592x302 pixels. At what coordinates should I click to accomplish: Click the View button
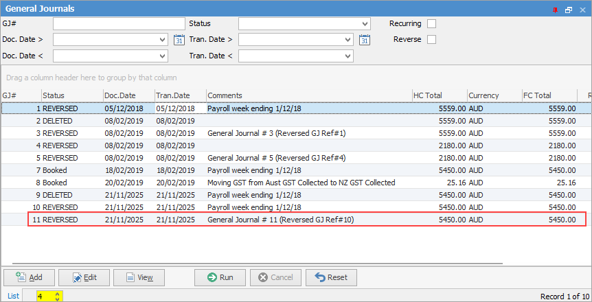point(139,277)
